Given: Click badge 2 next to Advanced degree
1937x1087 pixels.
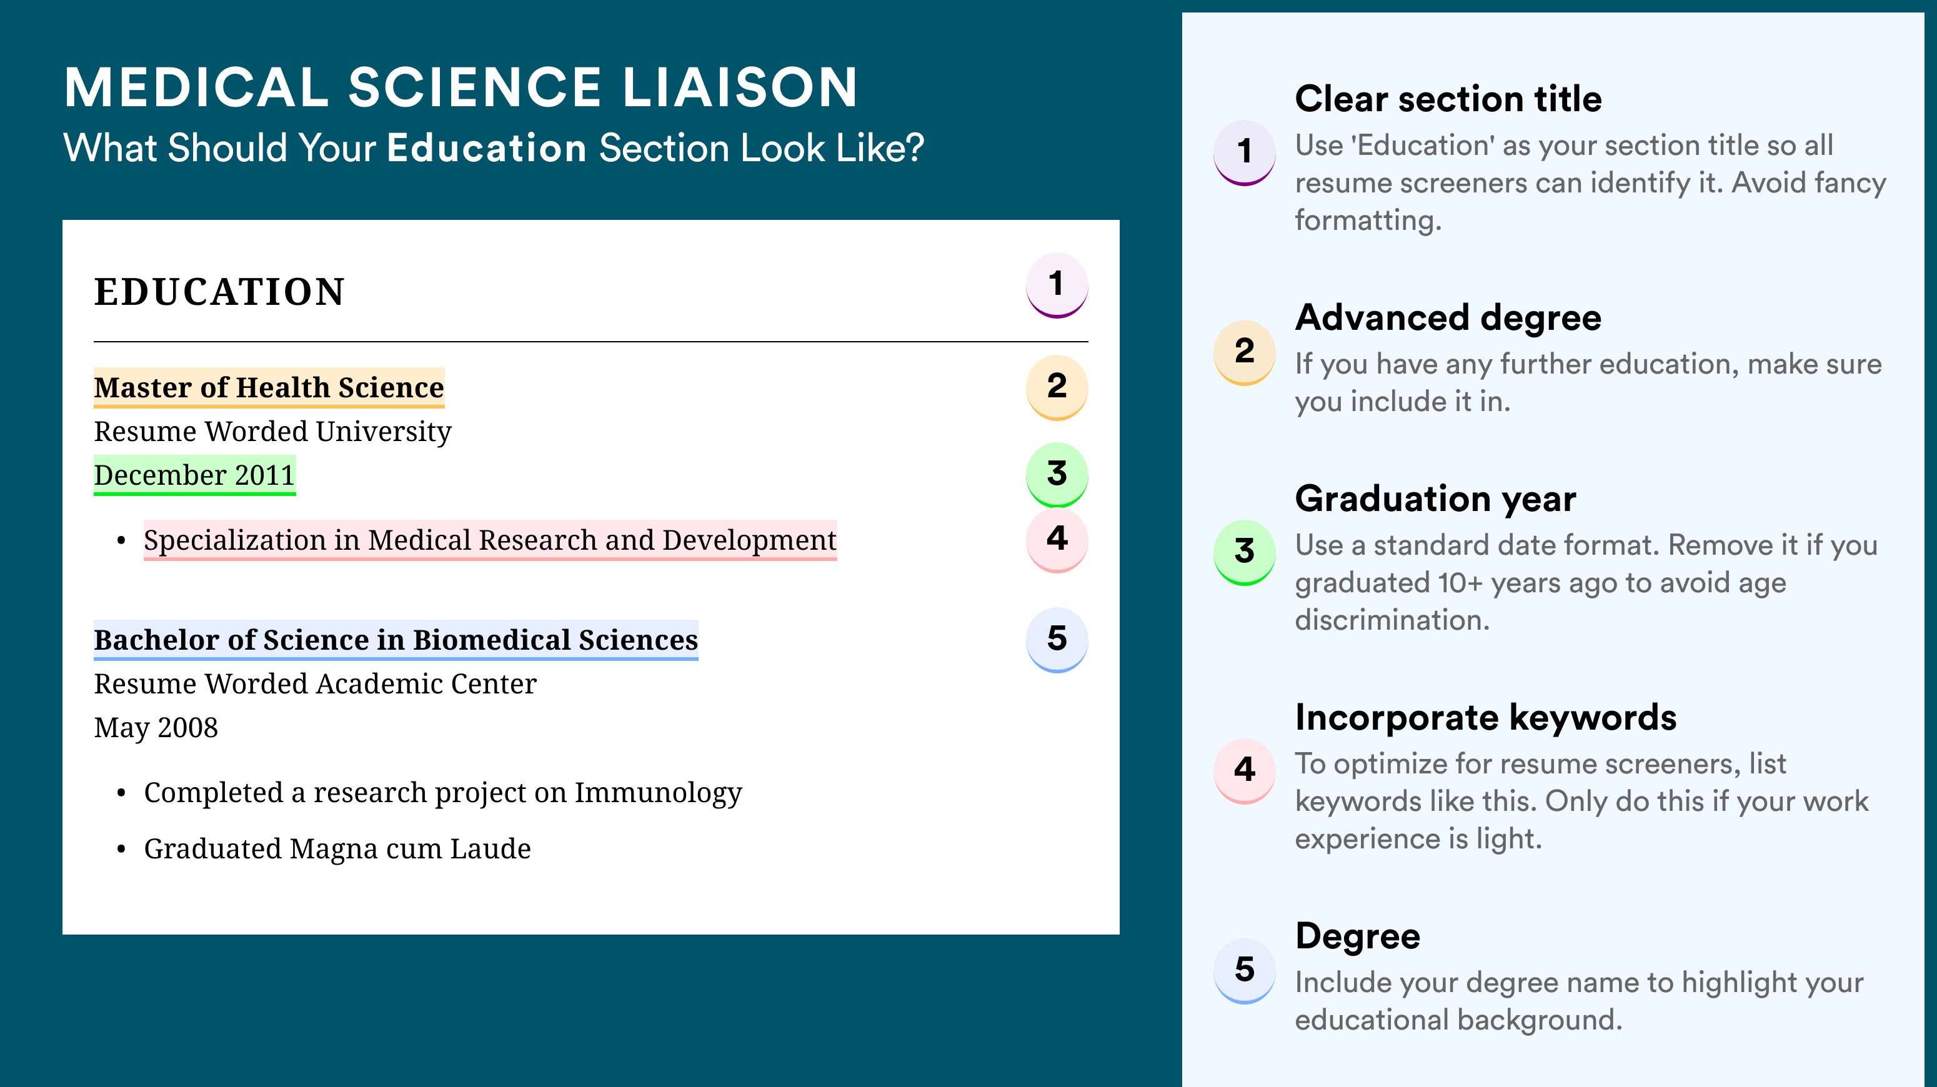Looking at the screenshot, I should pyautogui.click(x=1243, y=352).
